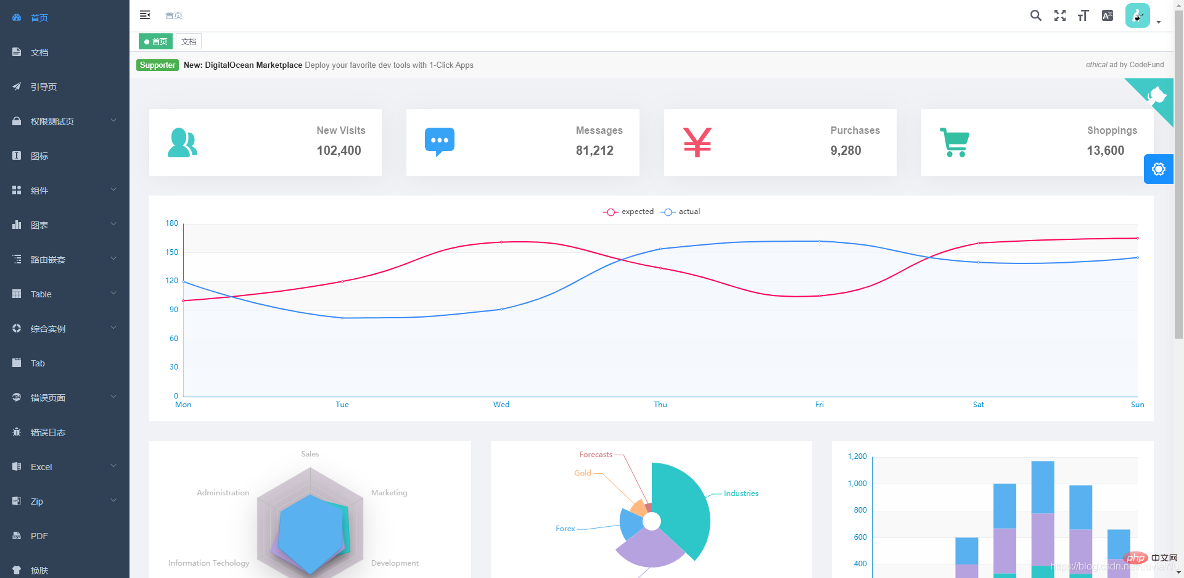1184x578 pixels.
Task: Click the Forex label in pie chart
Action: [565, 529]
